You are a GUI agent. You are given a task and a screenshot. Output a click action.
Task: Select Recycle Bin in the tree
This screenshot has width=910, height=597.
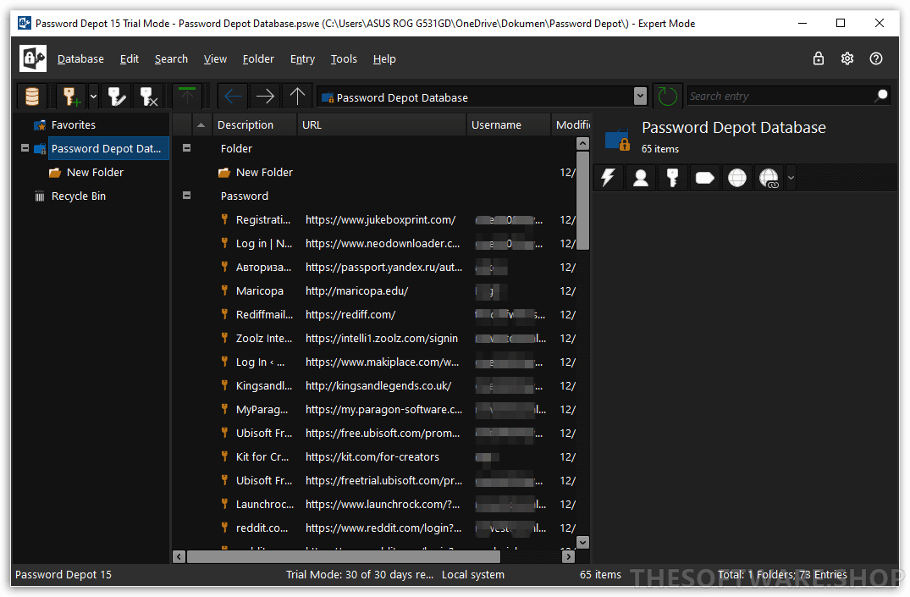tap(79, 196)
